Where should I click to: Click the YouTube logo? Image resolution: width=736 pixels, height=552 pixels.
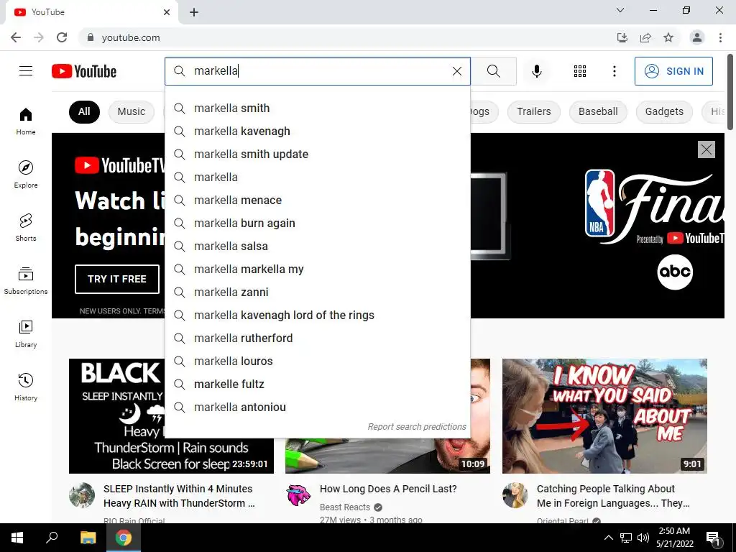pos(84,71)
